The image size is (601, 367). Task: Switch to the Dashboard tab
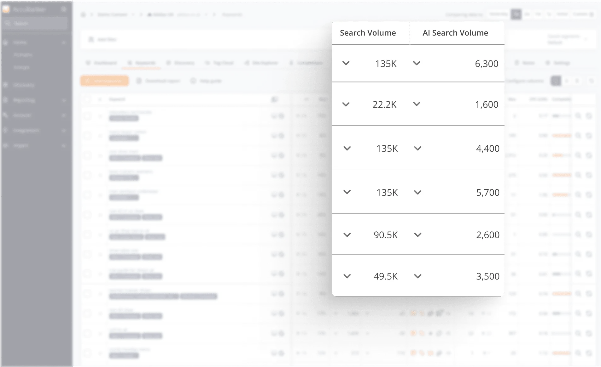coord(102,63)
